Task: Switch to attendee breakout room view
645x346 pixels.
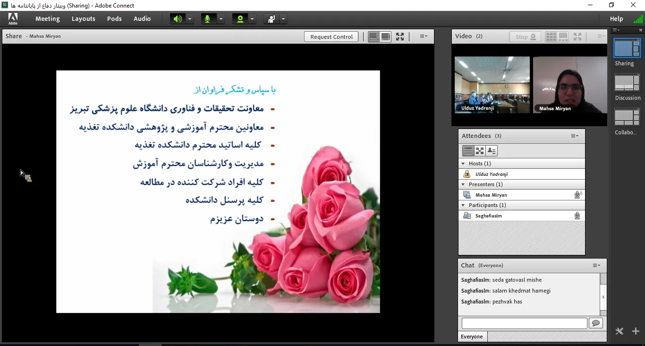Action: coord(480,151)
